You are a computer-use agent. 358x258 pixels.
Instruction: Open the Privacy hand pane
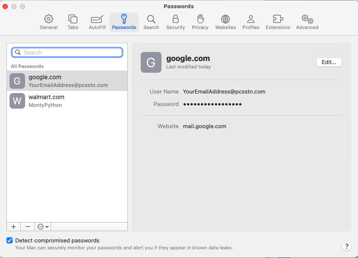click(200, 22)
